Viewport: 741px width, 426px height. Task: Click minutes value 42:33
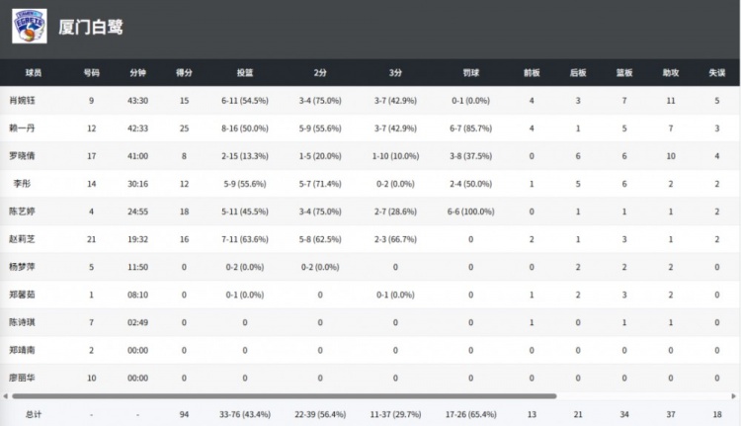tap(137, 128)
